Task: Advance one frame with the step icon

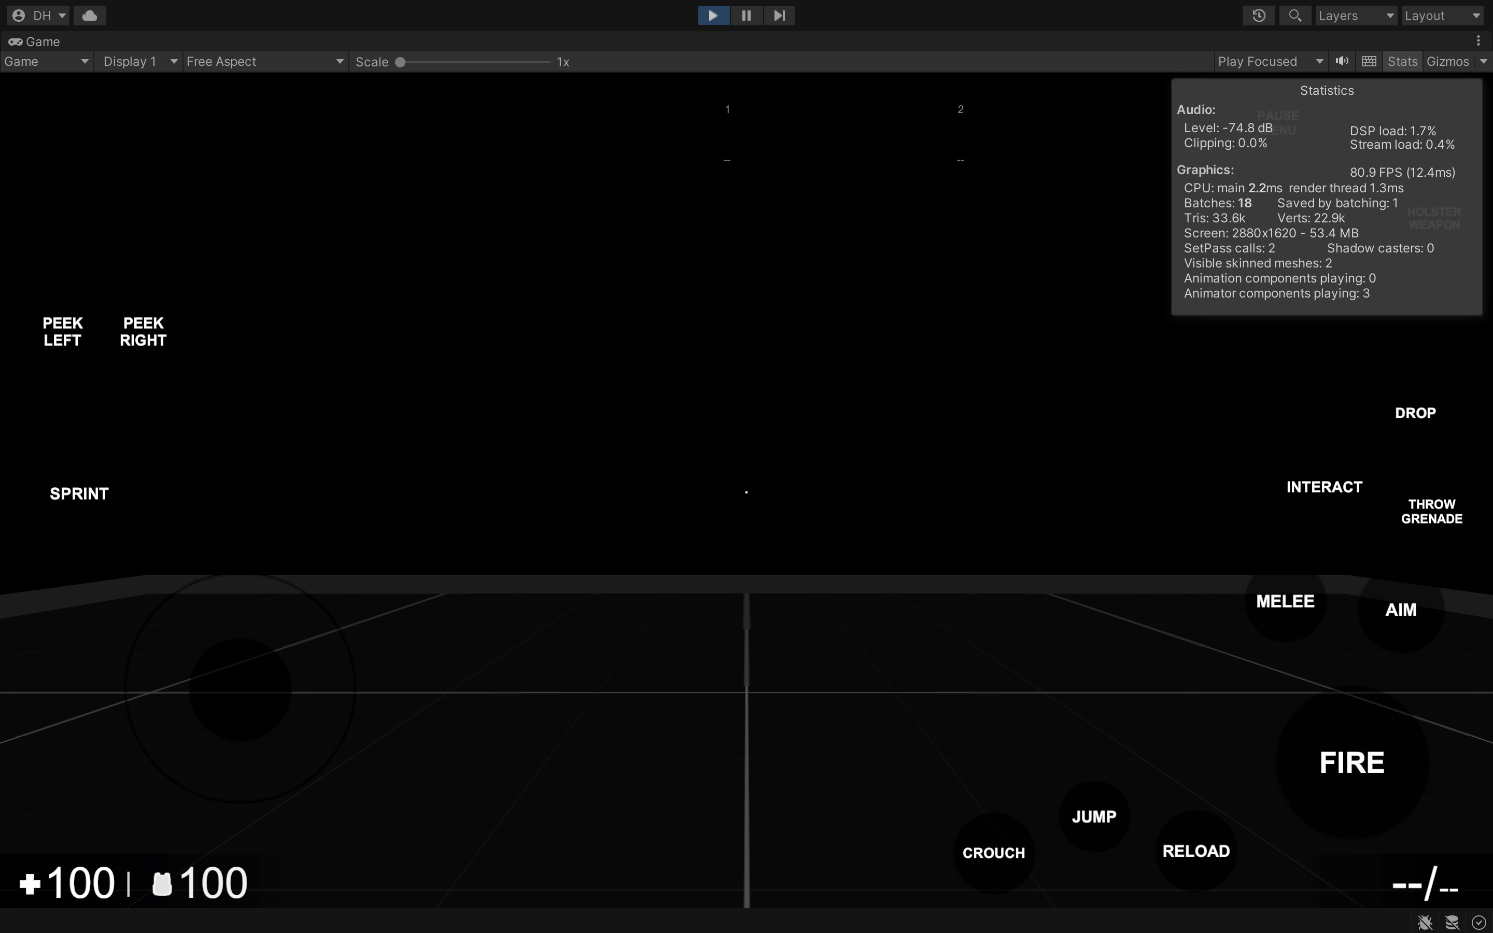Action: (780, 15)
